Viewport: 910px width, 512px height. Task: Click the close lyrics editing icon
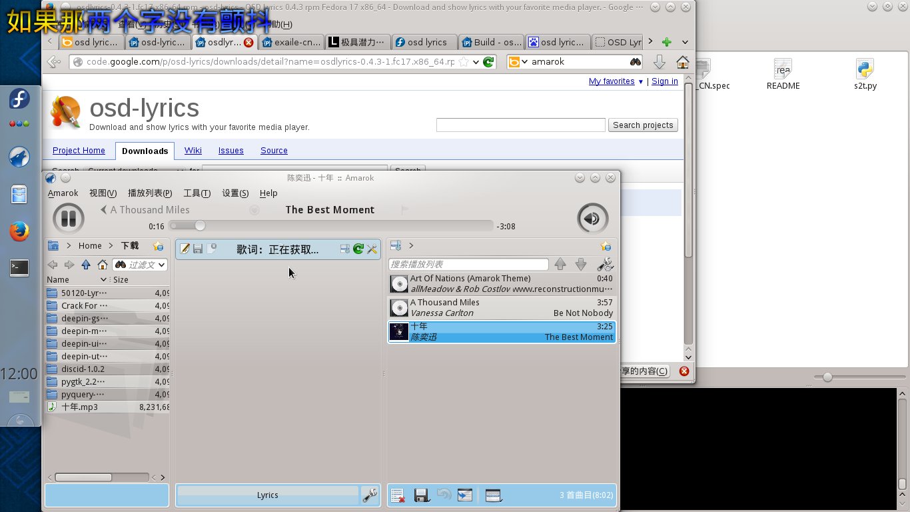click(x=212, y=249)
